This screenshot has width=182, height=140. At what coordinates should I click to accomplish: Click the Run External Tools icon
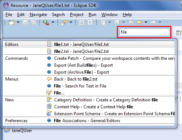click(46, 22)
